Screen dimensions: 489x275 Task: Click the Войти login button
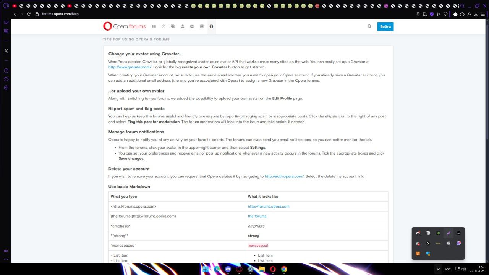[385, 26]
